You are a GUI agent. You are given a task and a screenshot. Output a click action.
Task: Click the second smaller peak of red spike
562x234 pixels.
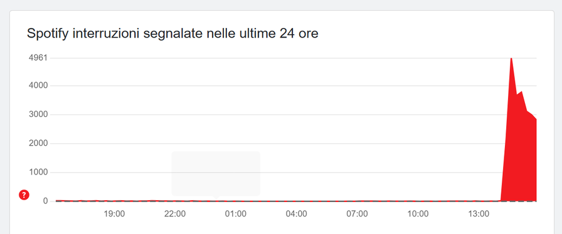pos(521,93)
